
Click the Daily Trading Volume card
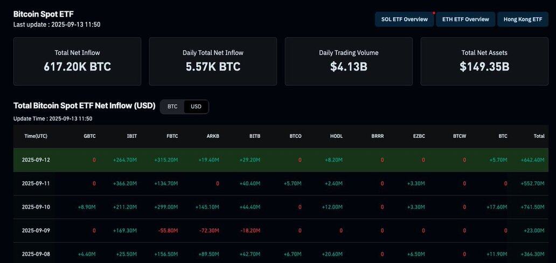pyautogui.click(x=349, y=61)
